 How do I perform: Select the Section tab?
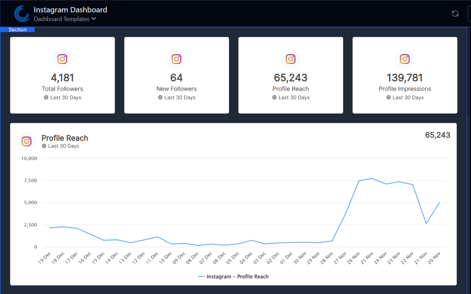click(17, 29)
